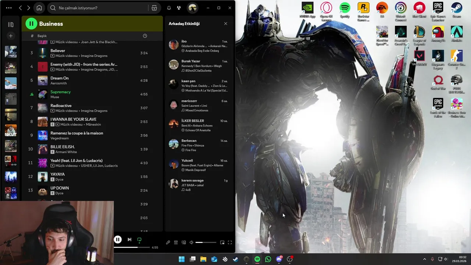Toggle the queue list icon
The width and height of the screenshot is (471, 265).
tap(176, 243)
